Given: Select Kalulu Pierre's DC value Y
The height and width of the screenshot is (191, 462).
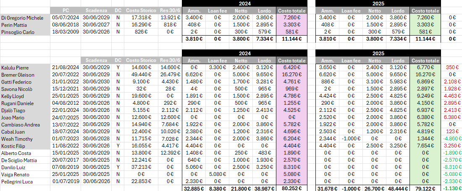Looking at the screenshot, I should (x=118, y=67).
